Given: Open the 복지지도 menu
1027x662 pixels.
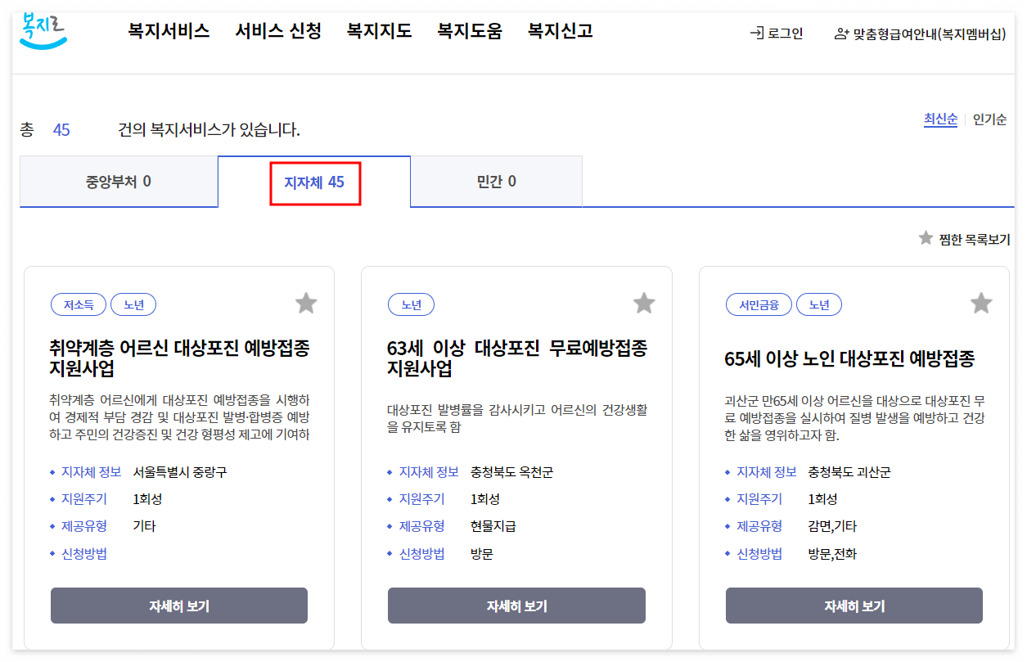Looking at the screenshot, I should pyautogui.click(x=379, y=31).
